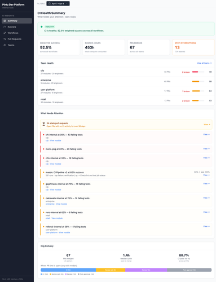This screenshot has height=282, width=216.
Task: Click View for the 43 failing tests row
Action: pyautogui.click(x=206, y=134)
